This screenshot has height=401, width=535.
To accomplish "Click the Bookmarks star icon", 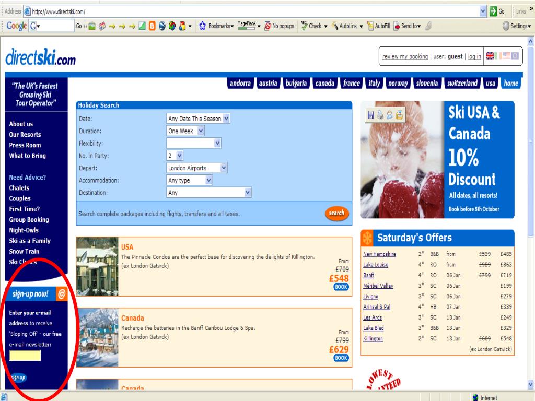I will tap(202, 26).
